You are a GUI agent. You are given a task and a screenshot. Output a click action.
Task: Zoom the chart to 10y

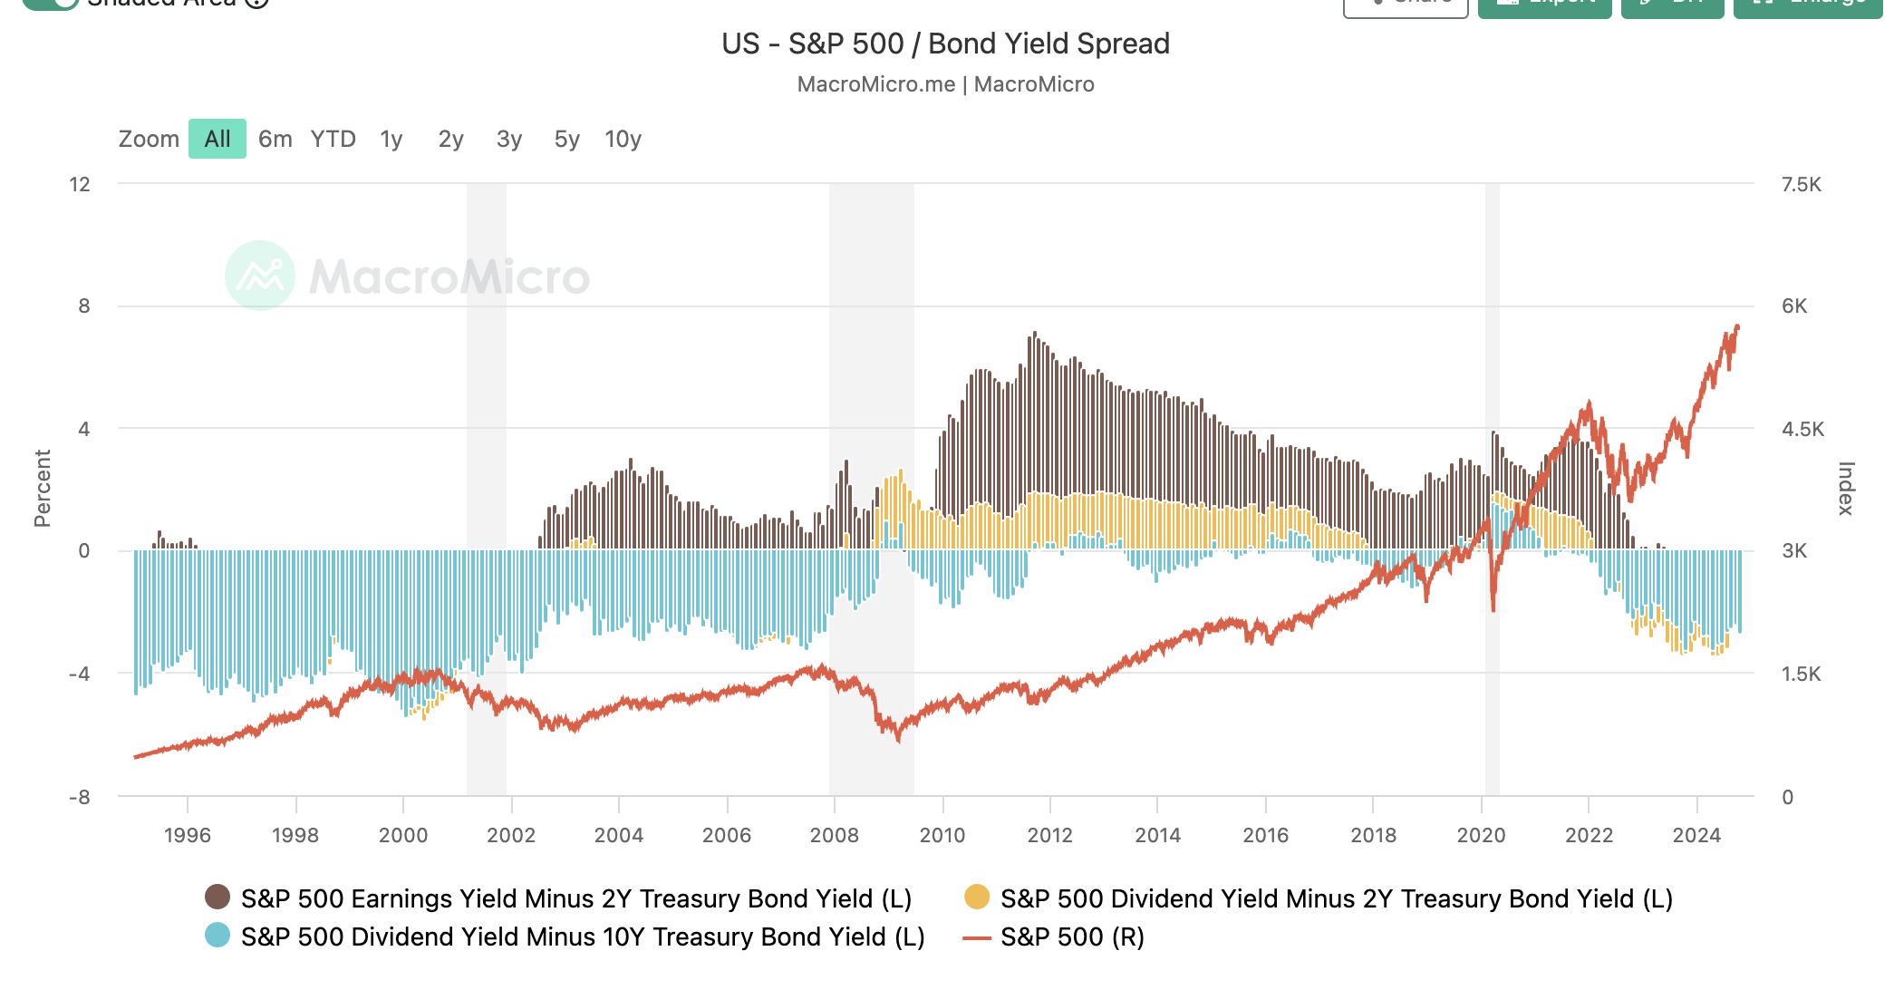tap(623, 139)
